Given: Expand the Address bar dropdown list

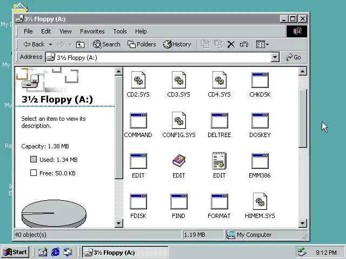Looking at the screenshot, I should coord(275,58).
